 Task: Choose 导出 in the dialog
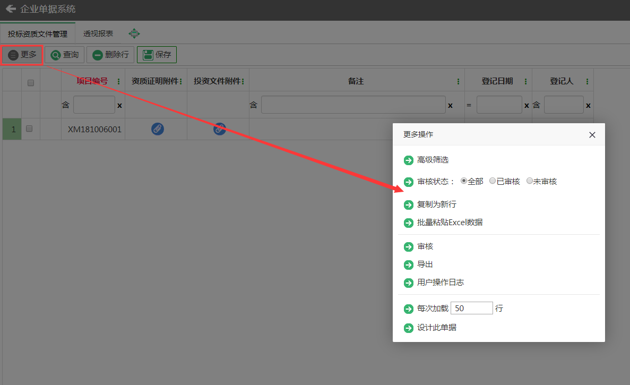click(x=425, y=264)
